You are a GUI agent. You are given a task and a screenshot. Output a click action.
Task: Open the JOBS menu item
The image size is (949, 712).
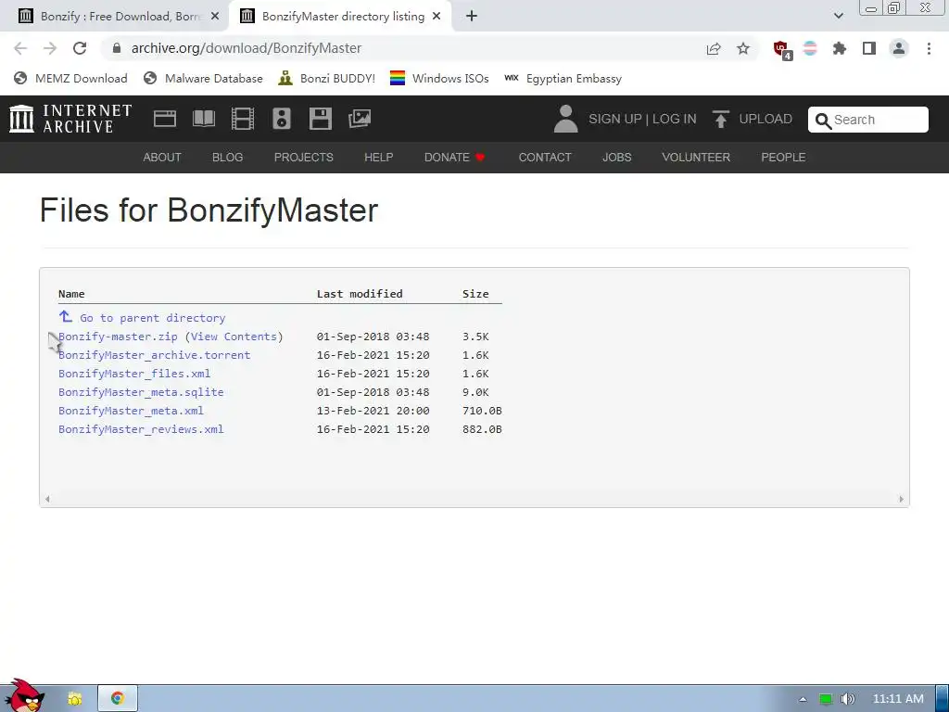[x=616, y=158]
